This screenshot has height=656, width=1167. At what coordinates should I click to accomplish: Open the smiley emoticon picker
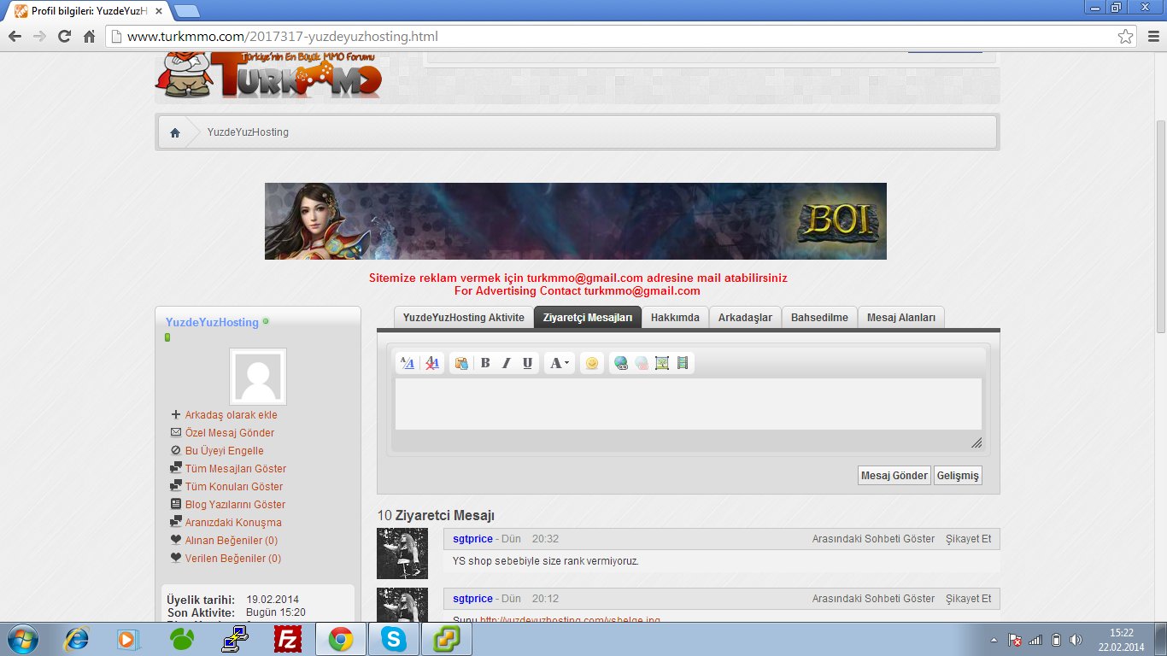coord(591,363)
